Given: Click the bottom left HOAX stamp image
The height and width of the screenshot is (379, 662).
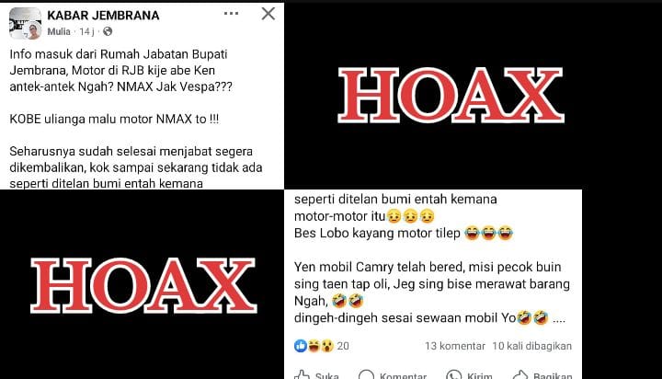Looking at the screenshot, I should pyautogui.click(x=143, y=285).
